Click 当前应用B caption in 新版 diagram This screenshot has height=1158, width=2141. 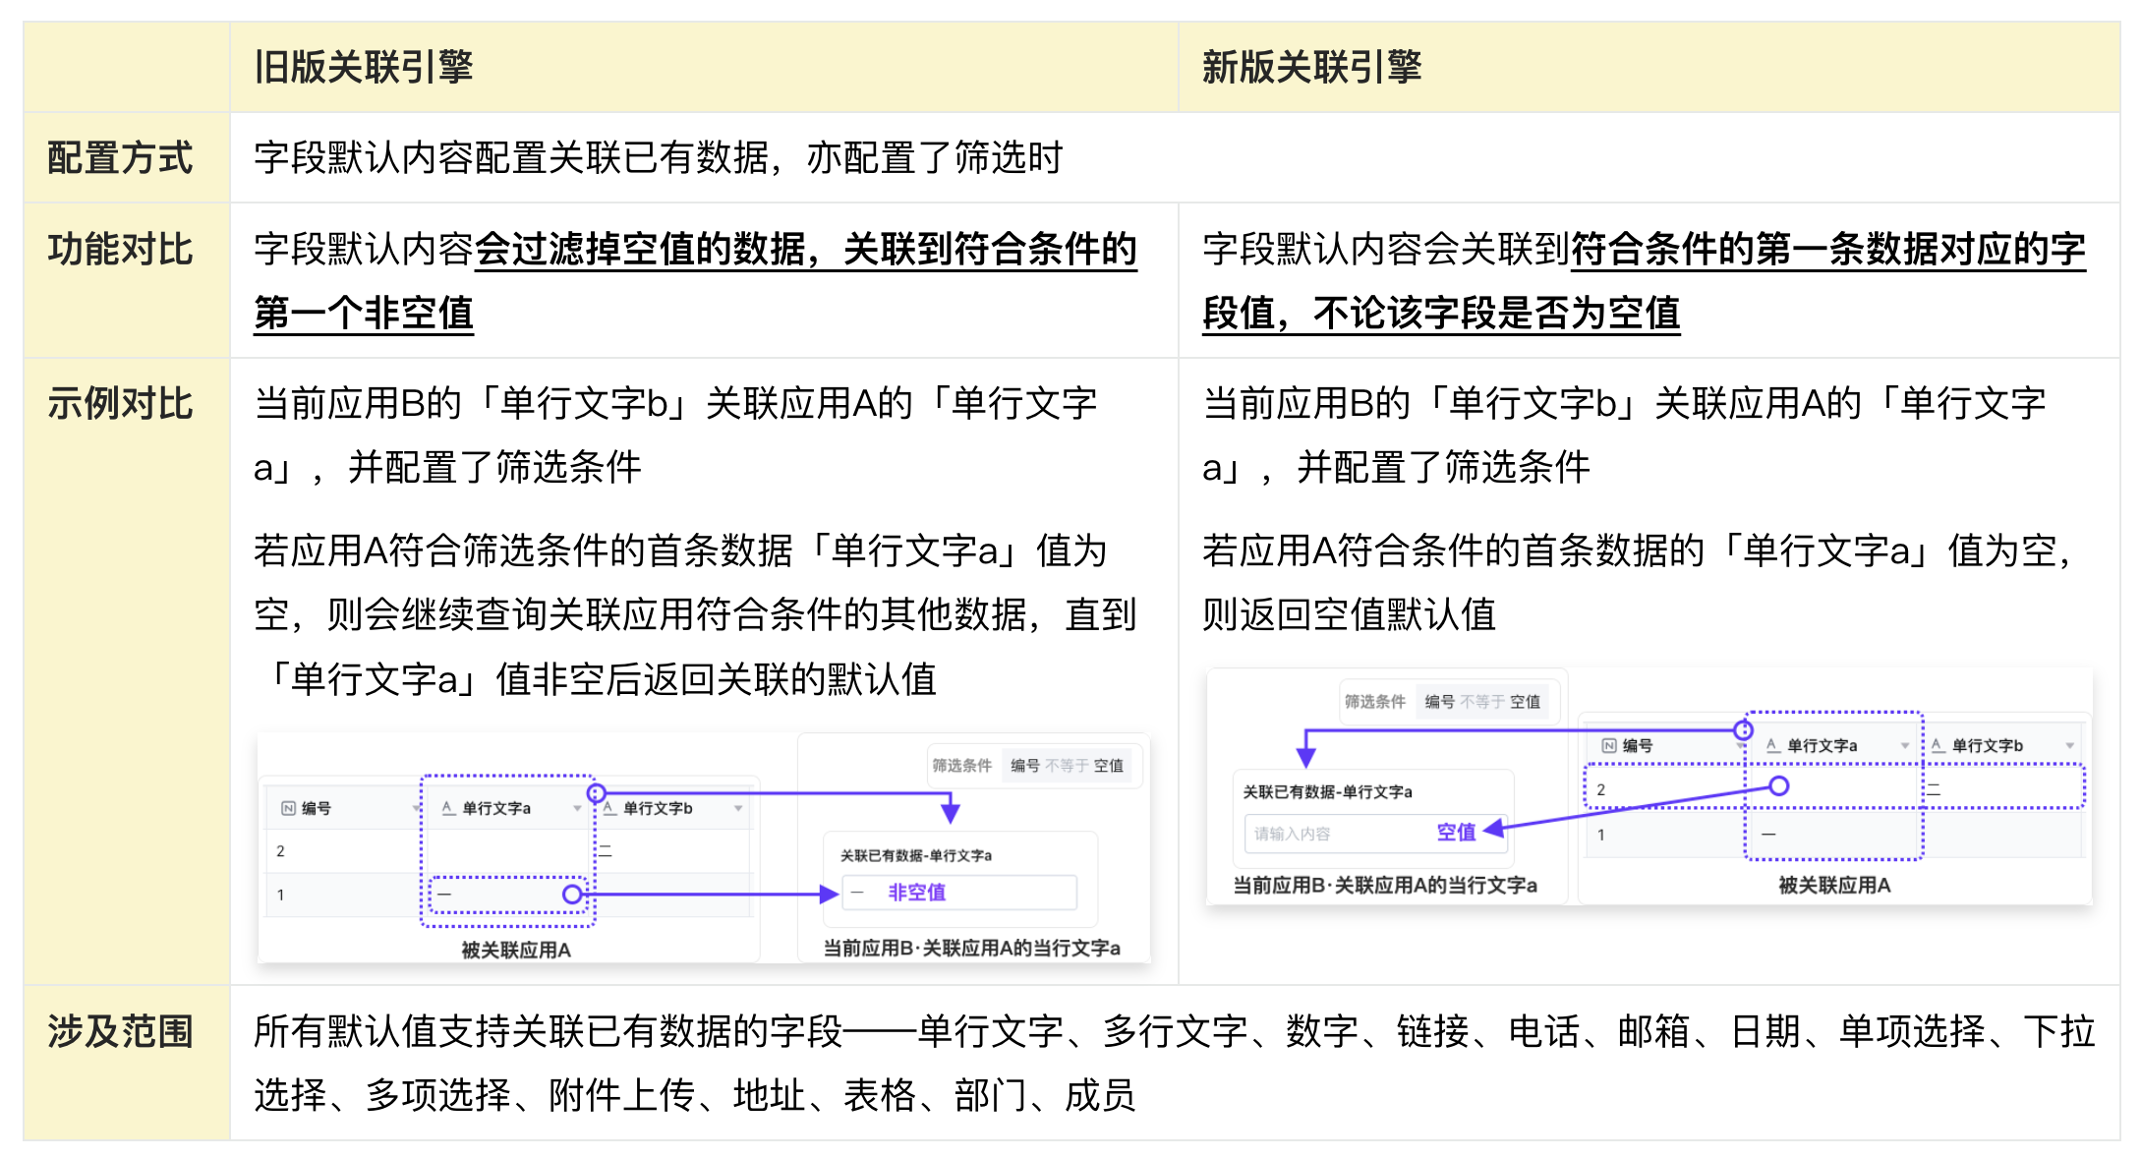tap(1385, 885)
